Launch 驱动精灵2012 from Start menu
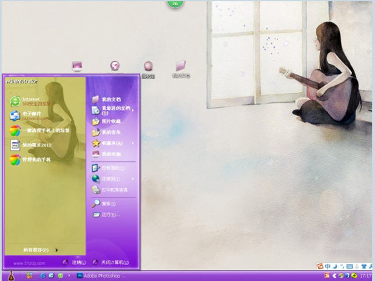This screenshot has height=281, width=375. coord(30,145)
